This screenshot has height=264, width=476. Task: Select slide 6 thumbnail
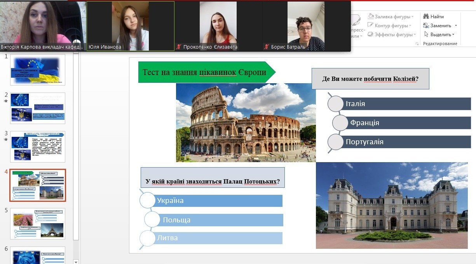point(38,255)
